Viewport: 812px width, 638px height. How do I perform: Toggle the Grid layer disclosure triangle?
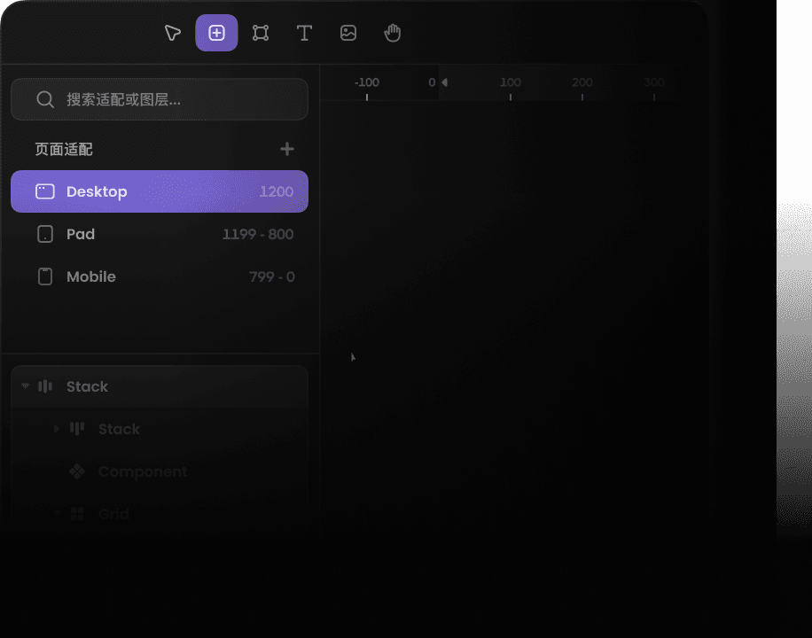(x=57, y=514)
